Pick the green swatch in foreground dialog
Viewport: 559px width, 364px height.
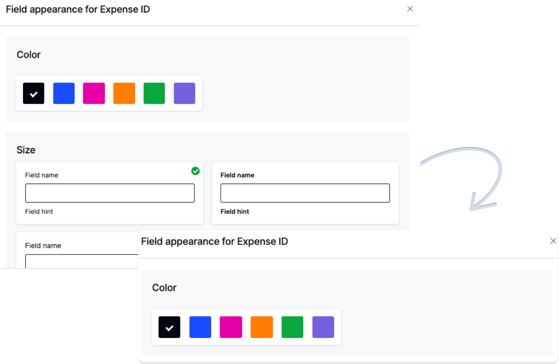pyautogui.click(x=292, y=327)
